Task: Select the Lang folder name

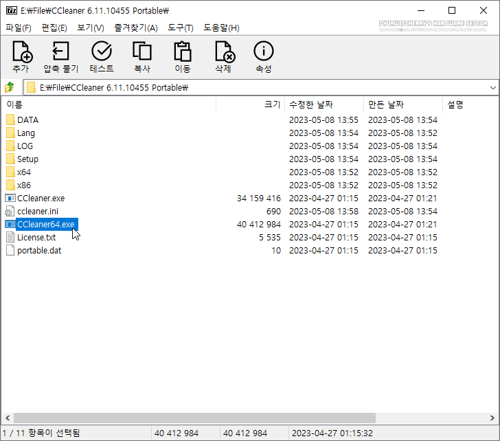Action: click(26, 133)
